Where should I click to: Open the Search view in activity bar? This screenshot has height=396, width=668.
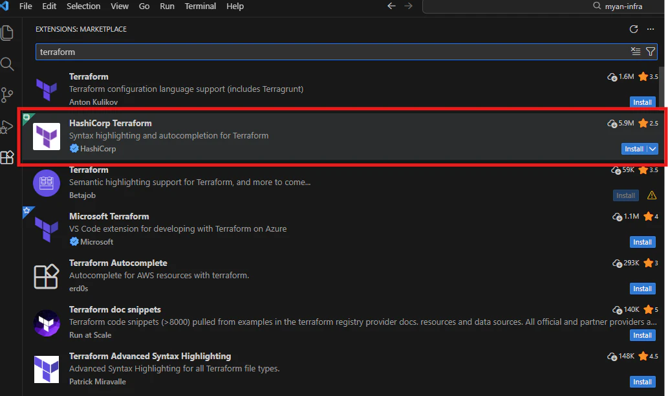(x=7, y=64)
